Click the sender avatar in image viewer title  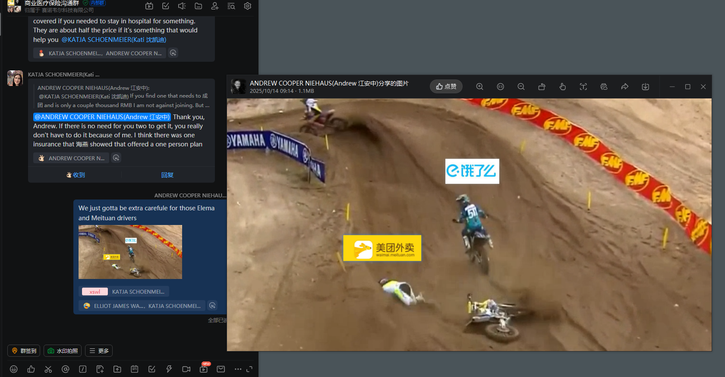pos(238,86)
